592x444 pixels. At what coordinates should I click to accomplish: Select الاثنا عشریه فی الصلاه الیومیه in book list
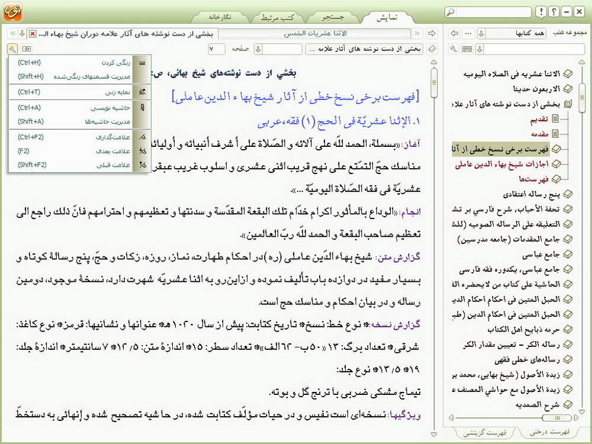click(x=511, y=73)
